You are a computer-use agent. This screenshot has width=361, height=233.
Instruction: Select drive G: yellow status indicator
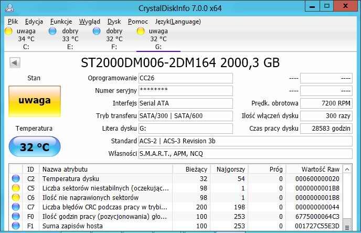(x=141, y=31)
